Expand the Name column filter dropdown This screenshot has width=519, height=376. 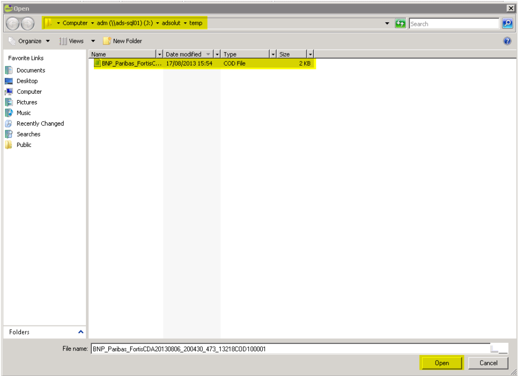[159, 54]
